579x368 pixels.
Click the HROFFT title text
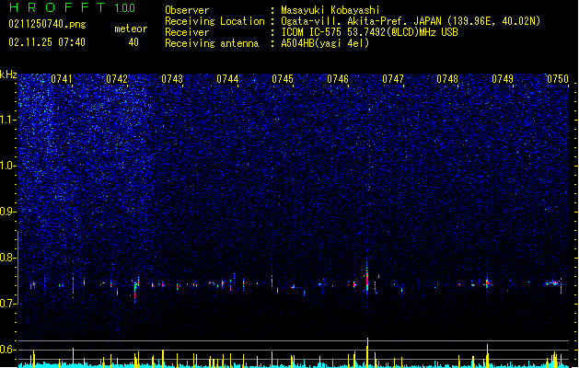coord(57,7)
